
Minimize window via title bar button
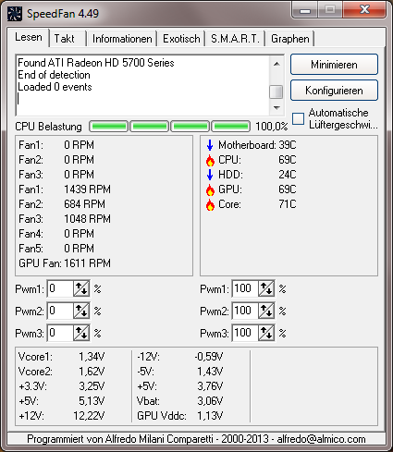coord(305,10)
